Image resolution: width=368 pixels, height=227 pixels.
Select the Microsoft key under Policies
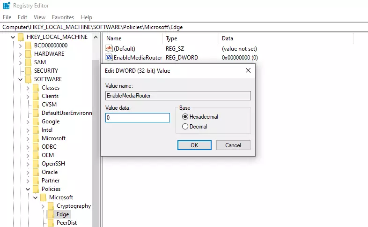tap(61, 197)
